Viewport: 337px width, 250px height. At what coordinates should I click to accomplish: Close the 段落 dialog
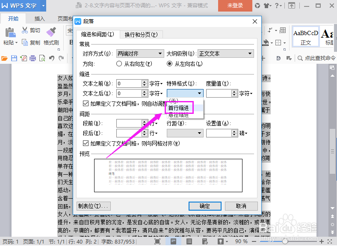point(255,21)
